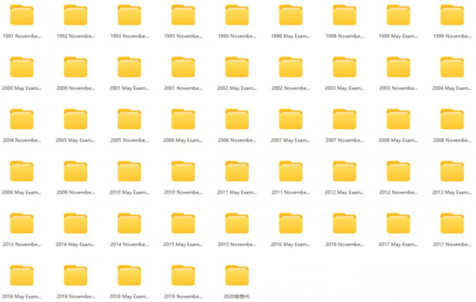
Task: Select the 2008 November folder icon
Action: pyautogui.click(x=452, y=119)
